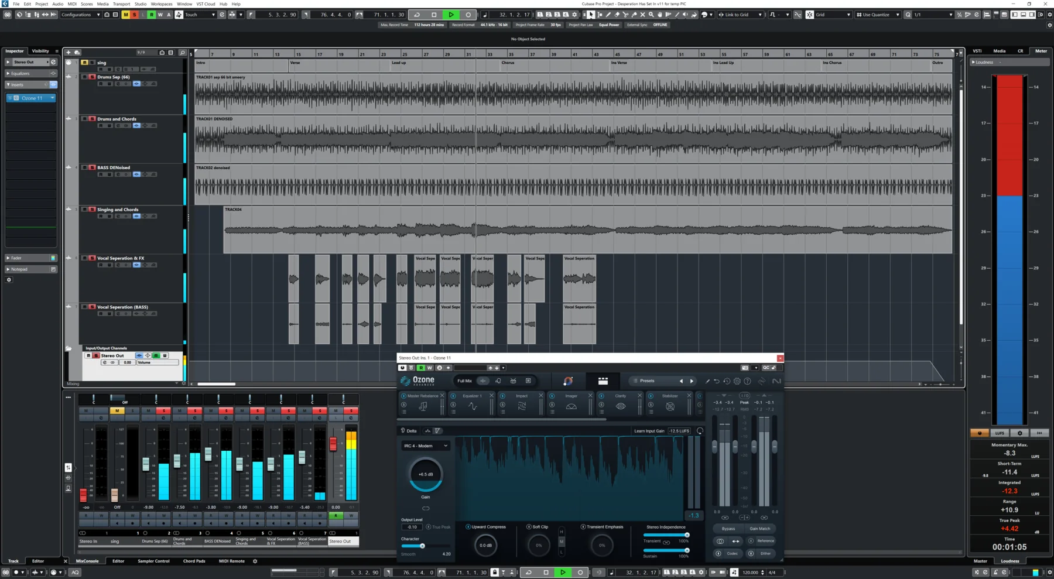Open Ozone Master Assistant orb icon
The width and height of the screenshot is (1054, 579).
point(568,381)
